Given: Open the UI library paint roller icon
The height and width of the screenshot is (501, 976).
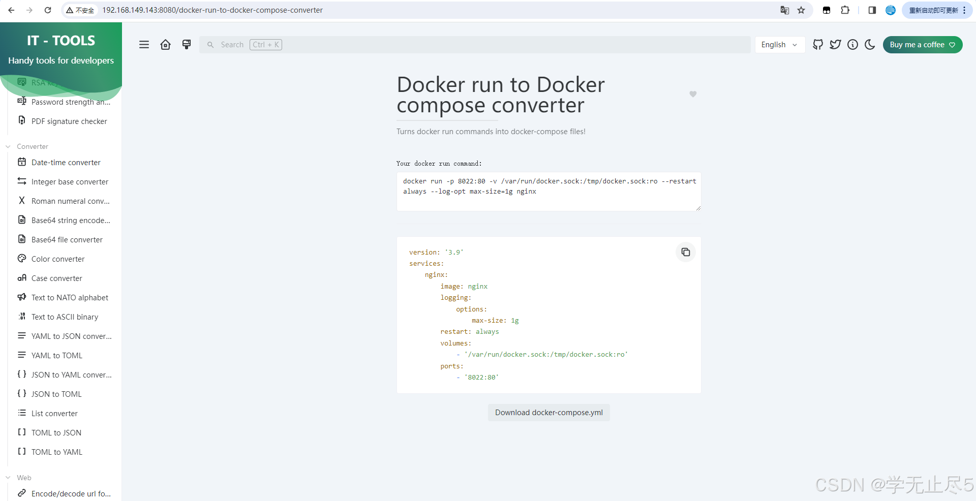Looking at the screenshot, I should tap(187, 45).
